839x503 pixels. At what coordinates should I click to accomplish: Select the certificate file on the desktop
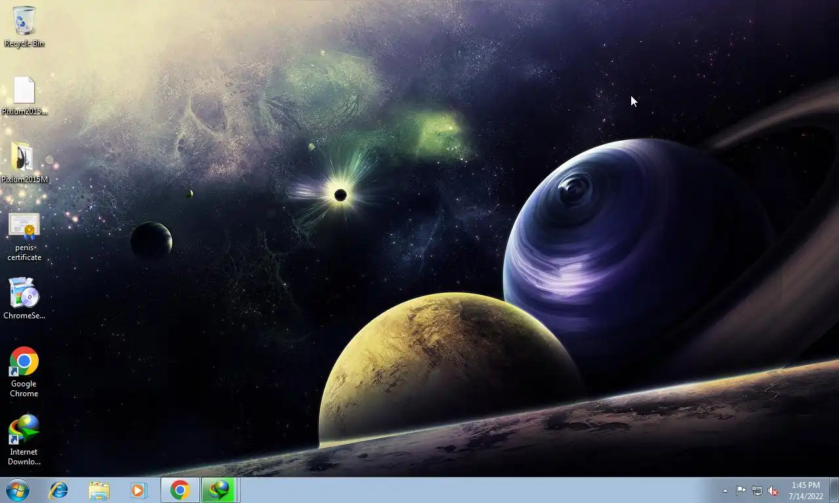(24, 236)
